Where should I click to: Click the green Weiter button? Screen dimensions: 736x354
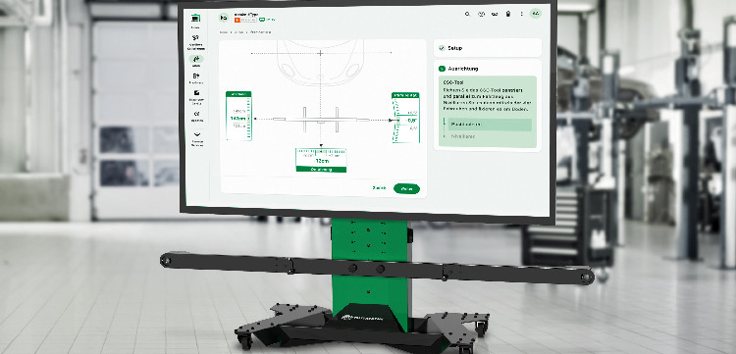pyautogui.click(x=406, y=188)
